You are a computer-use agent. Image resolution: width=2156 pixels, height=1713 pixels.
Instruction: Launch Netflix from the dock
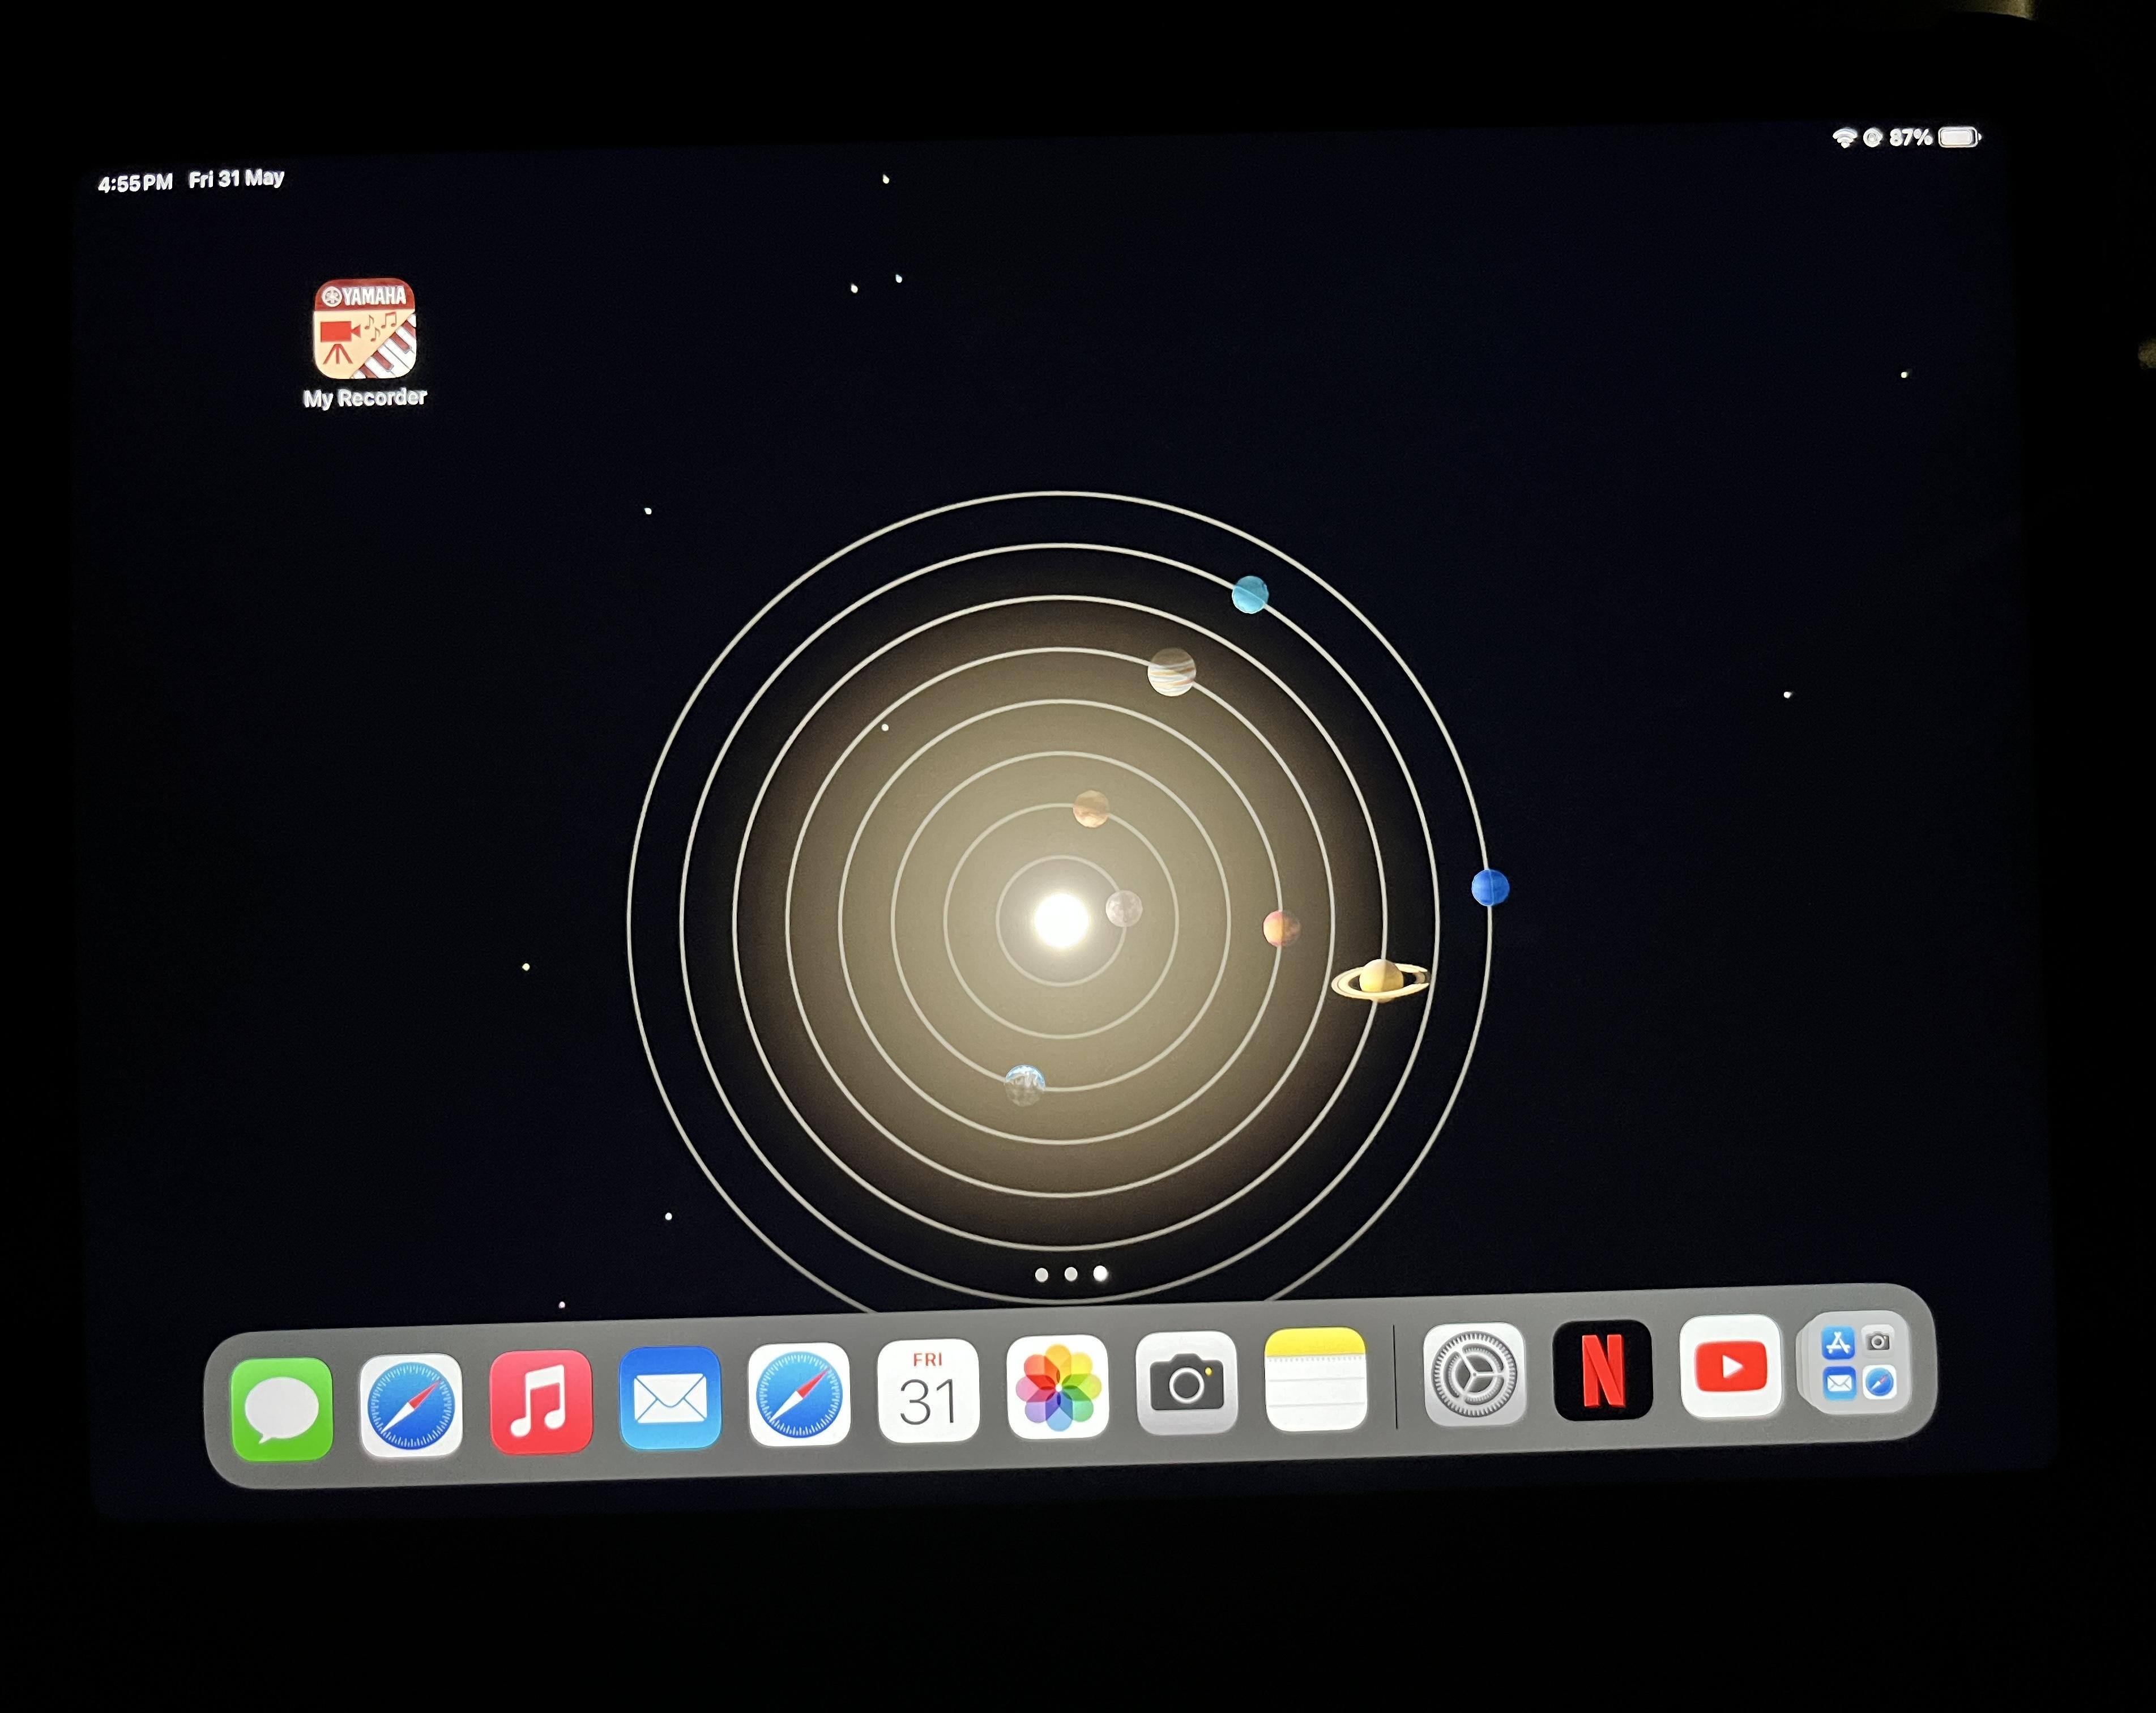tap(1602, 1370)
